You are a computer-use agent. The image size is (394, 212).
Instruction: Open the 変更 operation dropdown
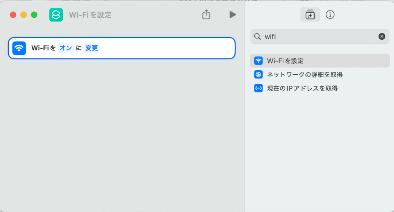tap(91, 48)
